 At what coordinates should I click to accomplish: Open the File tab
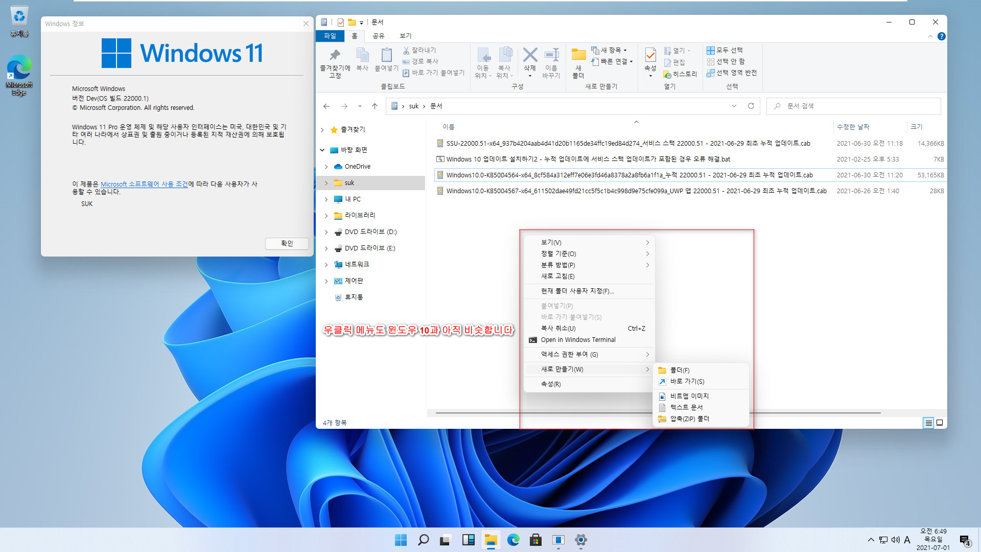330,36
